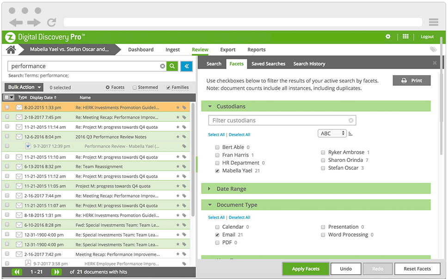
Task: Open settings gear in green header
Action: point(388,36)
